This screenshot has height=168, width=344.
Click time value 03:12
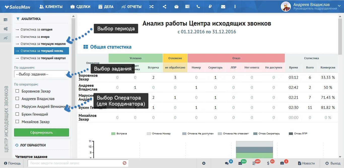point(293,77)
